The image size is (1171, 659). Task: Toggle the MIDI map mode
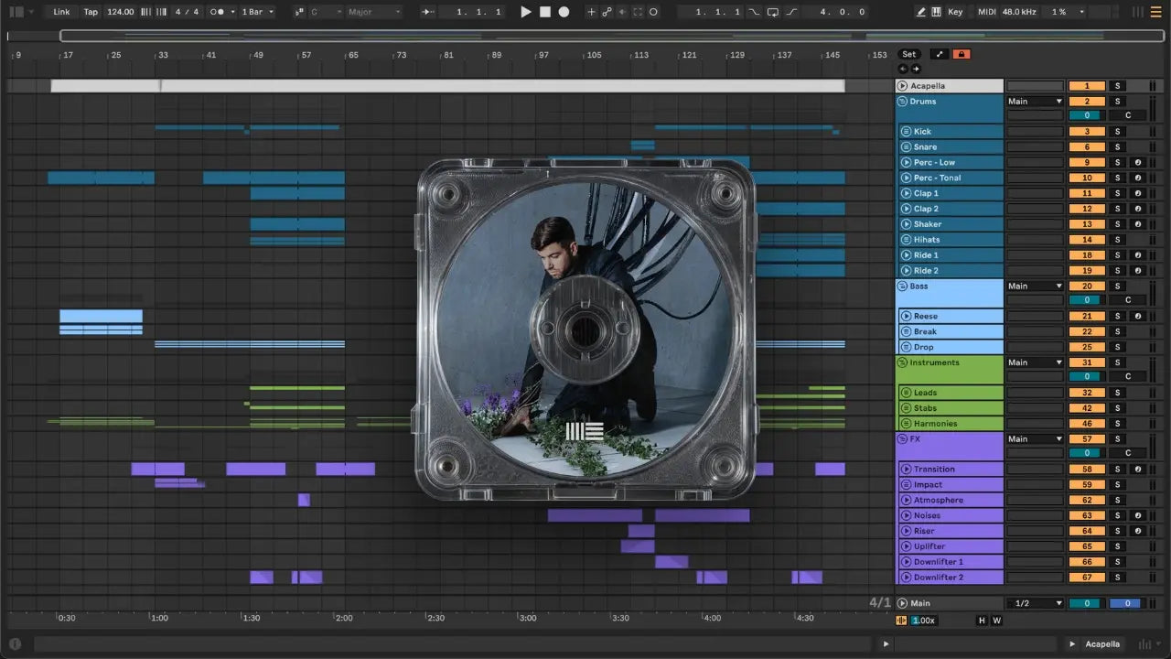[986, 12]
